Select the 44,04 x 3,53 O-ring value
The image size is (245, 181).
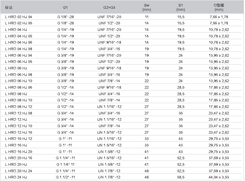[219, 177]
